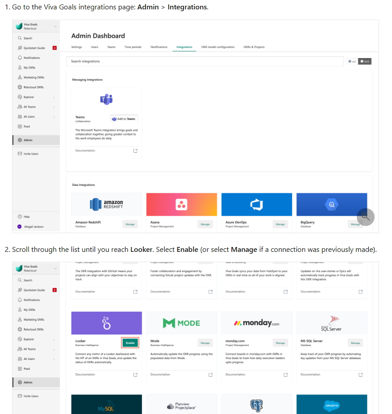Open Quickstart Guide in lower screenshot sidebar
Screen dimensions: 392x414
pos(34,290)
